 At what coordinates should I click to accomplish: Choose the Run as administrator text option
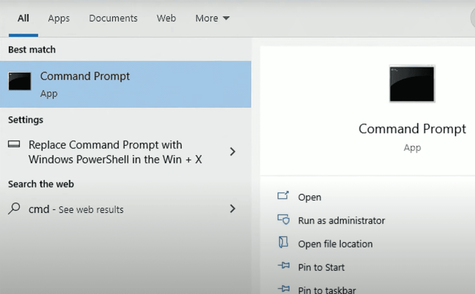click(x=341, y=220)
